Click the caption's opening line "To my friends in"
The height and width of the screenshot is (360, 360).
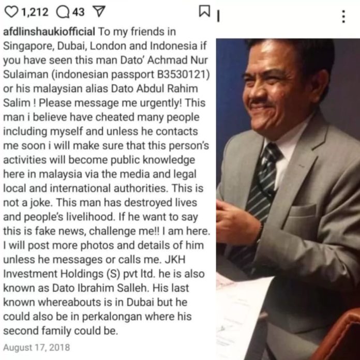pyautogui.click(x=137, y=32)
